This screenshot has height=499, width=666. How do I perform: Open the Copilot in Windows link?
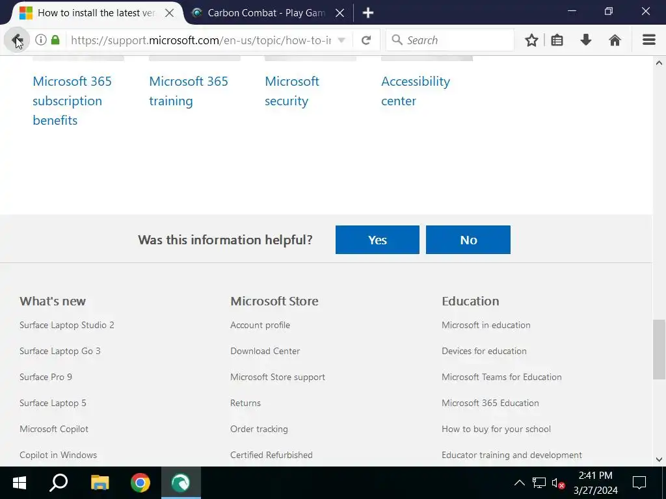click(x=58, y=455)
